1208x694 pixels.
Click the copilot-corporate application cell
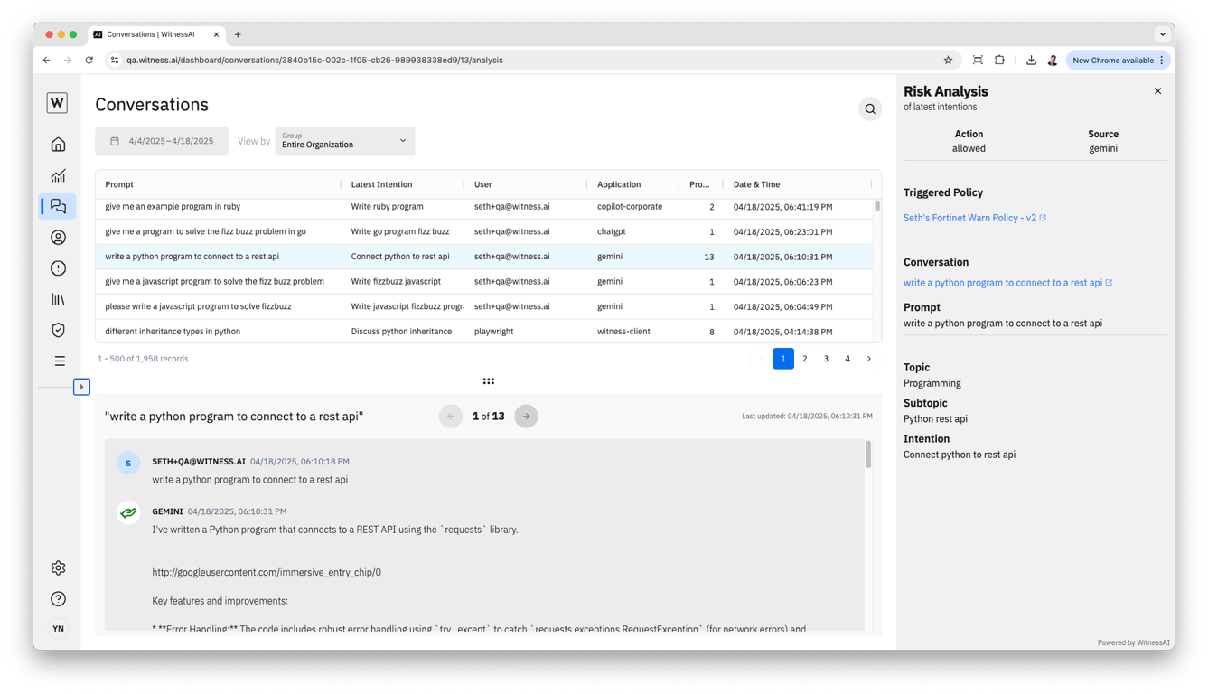click(x=630, y=207)
